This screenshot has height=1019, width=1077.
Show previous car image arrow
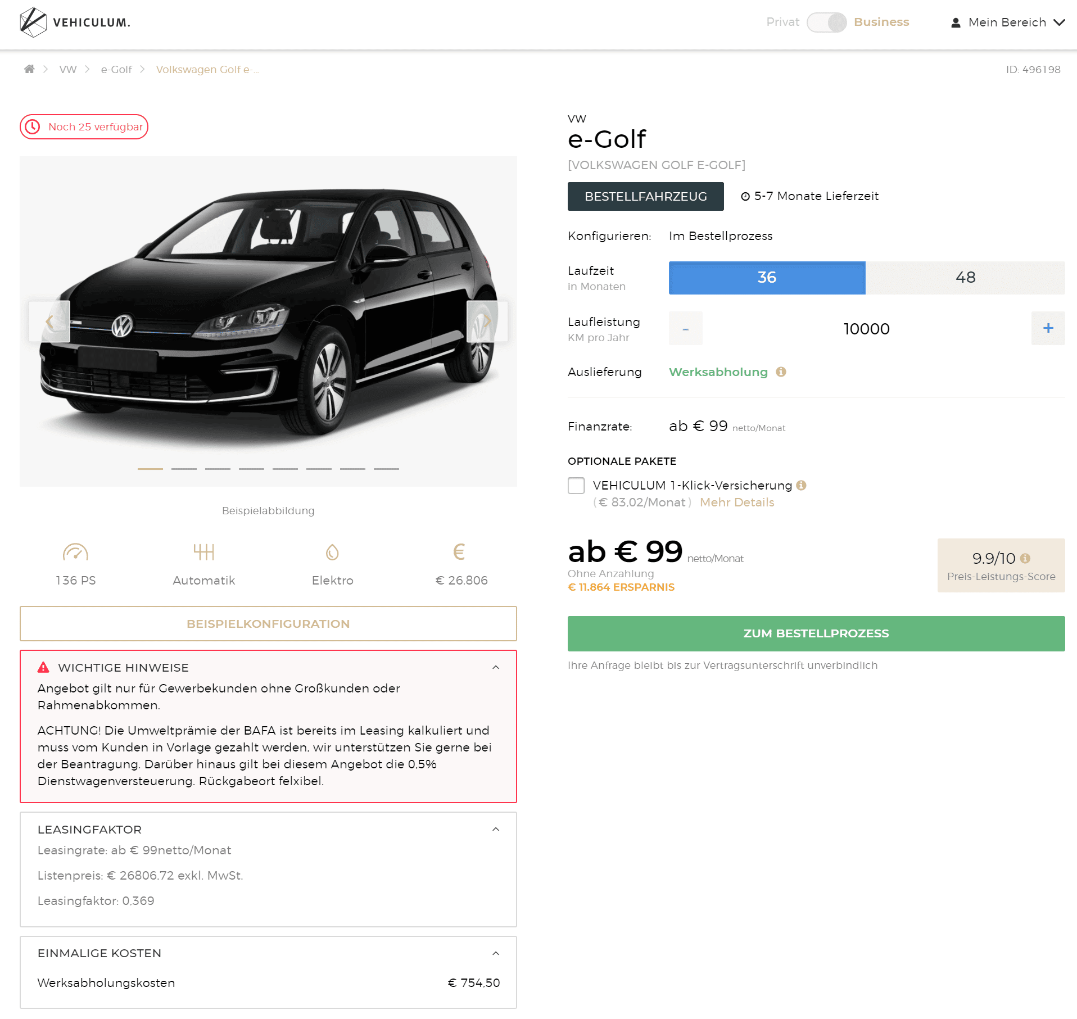point(49,321)
